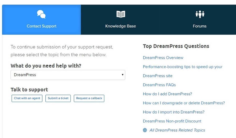Open the Contact Support tab
236x138 pixels.
click(41, 20)
